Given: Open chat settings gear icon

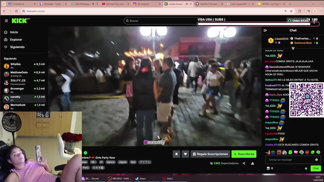Looking at the screenshot, I should (x=306, y=168).
